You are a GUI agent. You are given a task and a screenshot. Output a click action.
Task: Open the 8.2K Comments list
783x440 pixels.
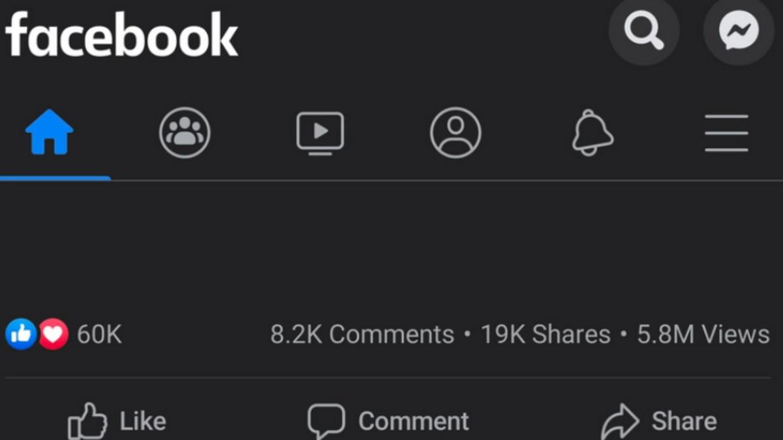coord(362,334)
